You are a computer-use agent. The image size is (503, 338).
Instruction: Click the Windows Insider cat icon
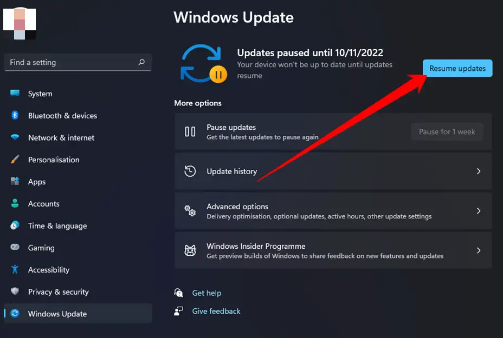[190, 250]
